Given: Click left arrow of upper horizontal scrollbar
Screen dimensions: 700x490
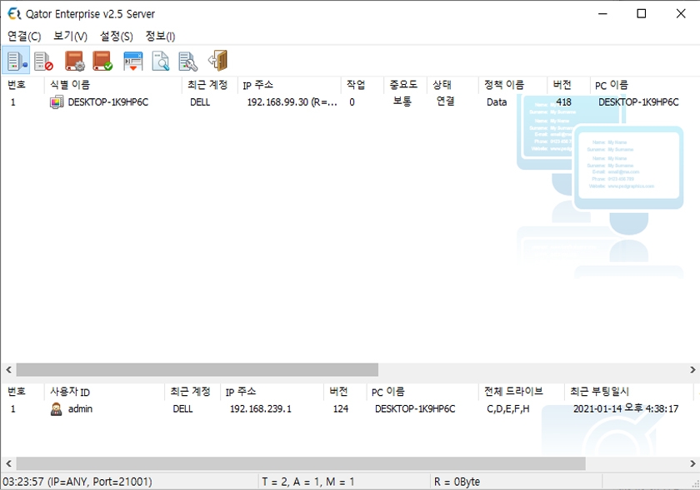Looking at the screenshot, I should [8, 369].
